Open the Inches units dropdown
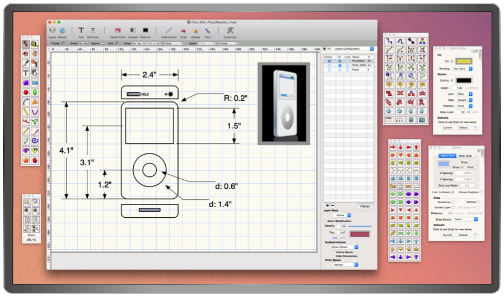504x308 pixels. point(228,43)
